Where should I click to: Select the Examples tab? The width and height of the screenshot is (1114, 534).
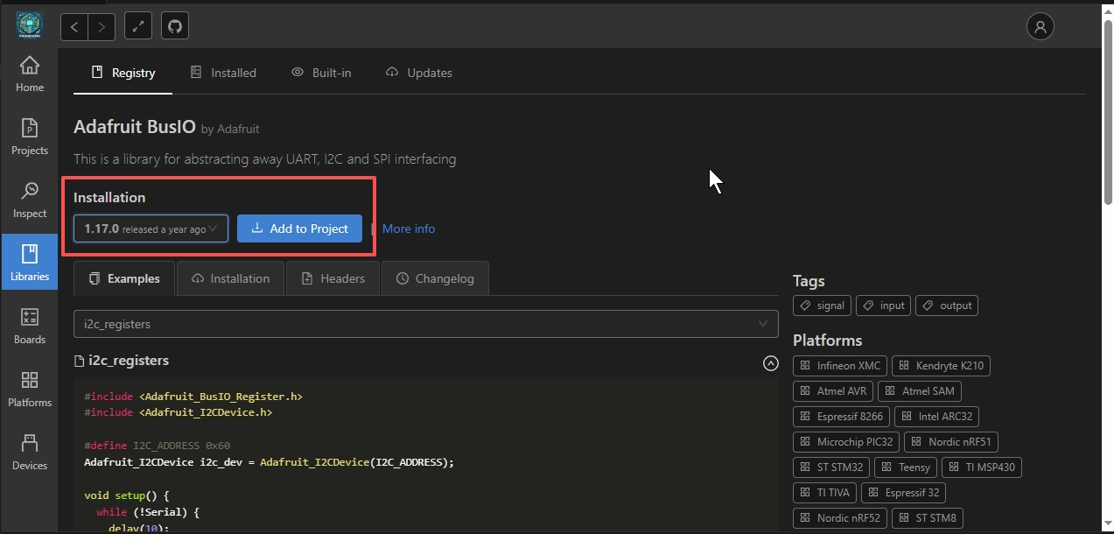[124, 278]
